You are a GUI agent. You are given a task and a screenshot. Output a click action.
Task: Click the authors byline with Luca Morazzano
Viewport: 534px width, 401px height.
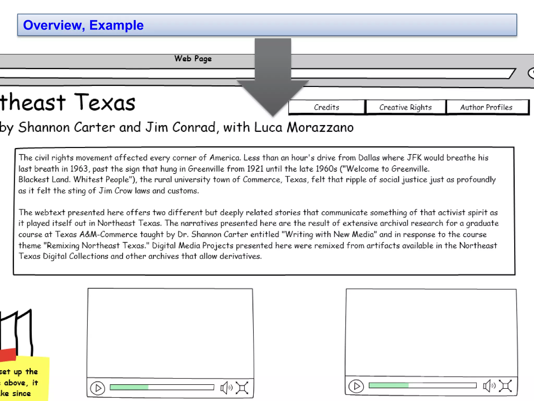177,127
